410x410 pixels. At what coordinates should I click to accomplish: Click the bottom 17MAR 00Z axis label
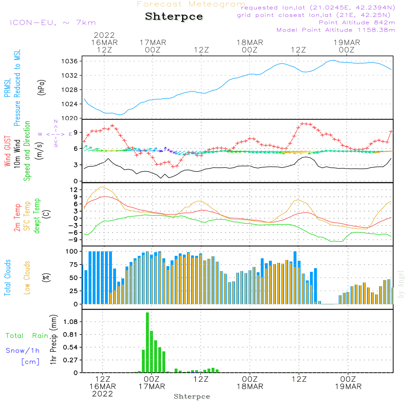[152, 383]
